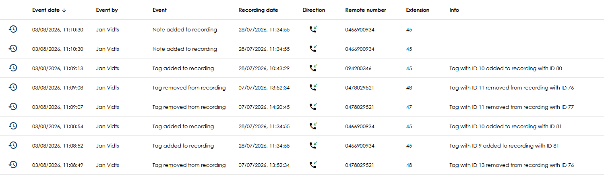Click history icon for 11:09:13 event

click(13, 68)
